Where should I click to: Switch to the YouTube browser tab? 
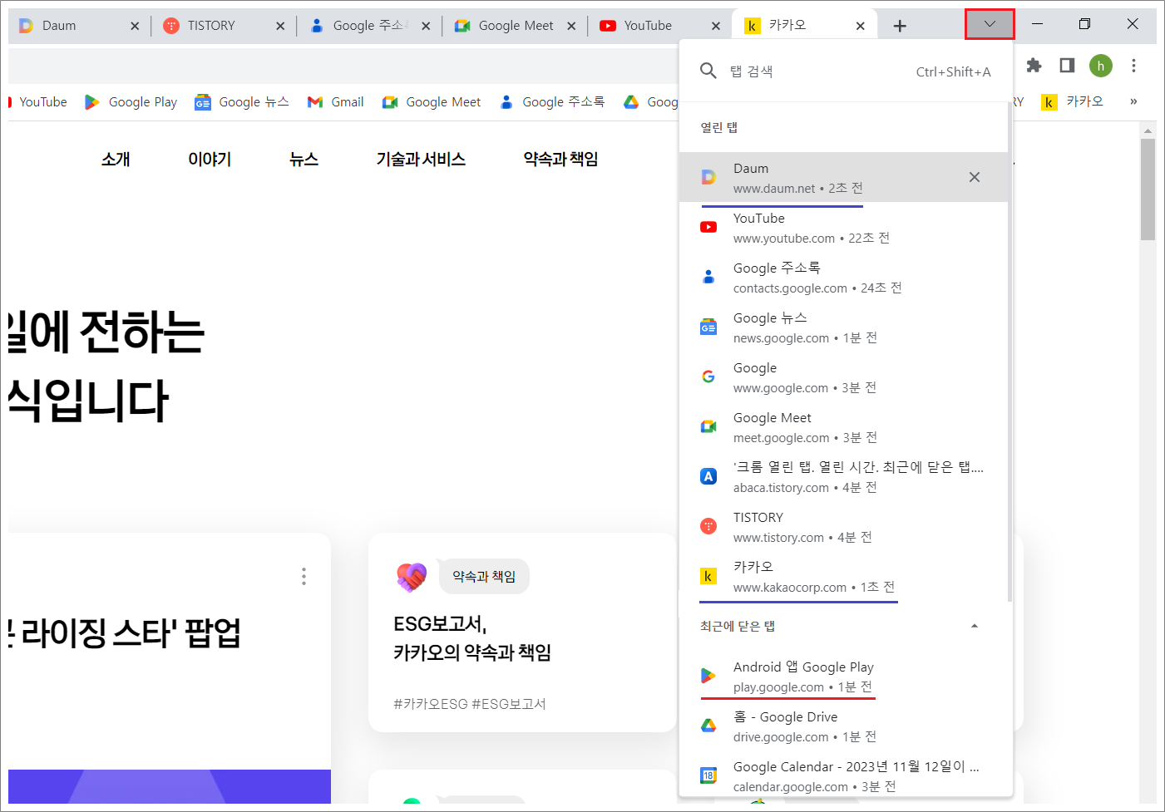tap(659, 26)
